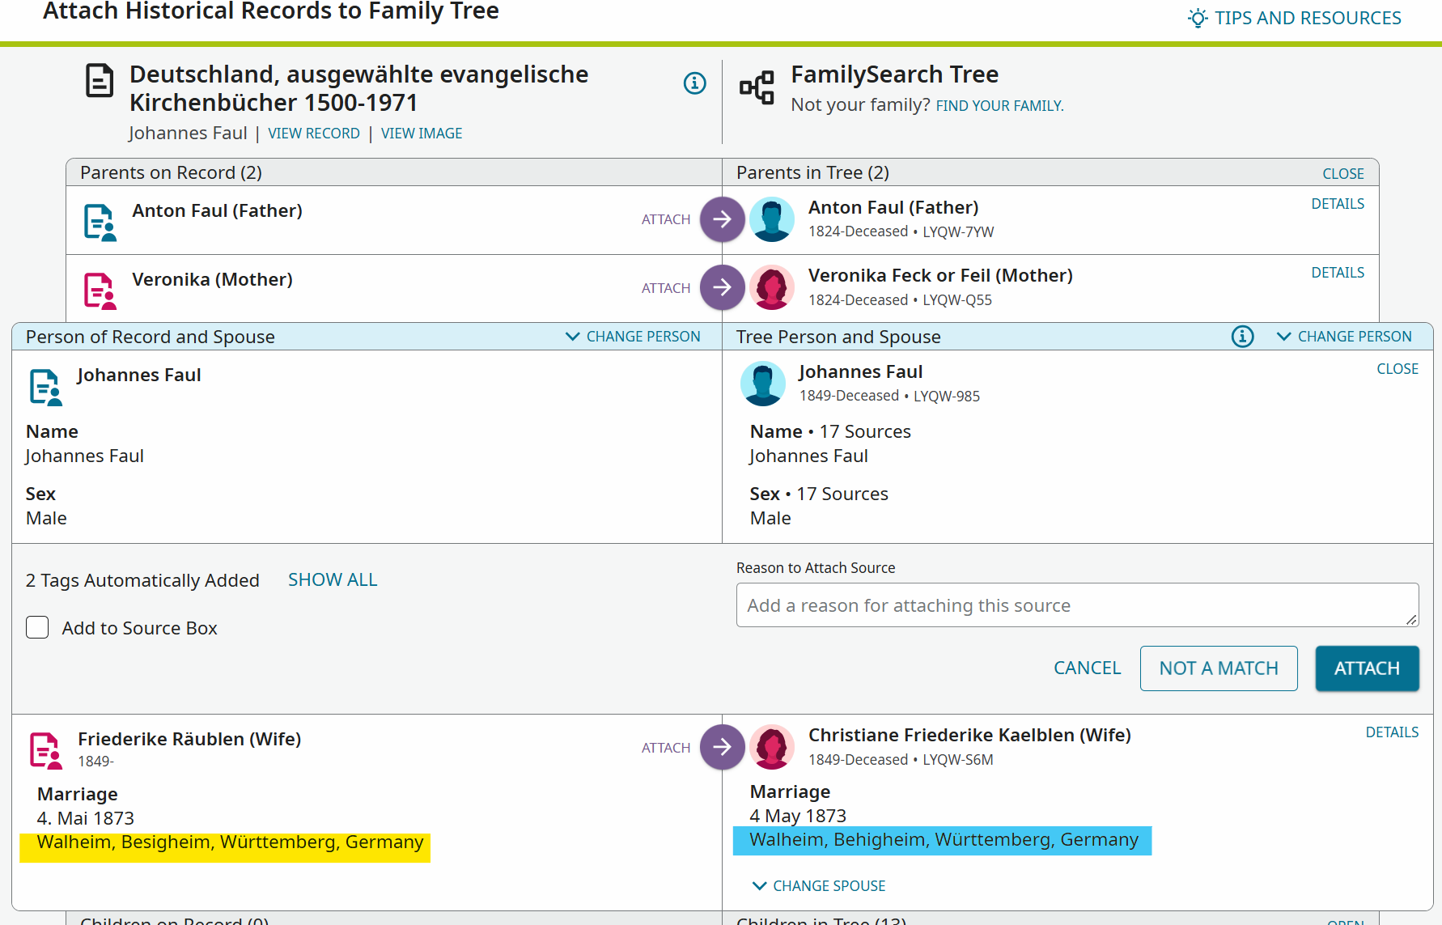Close the Parents in Tree section
The width and height of the screenshot is (1442, 925).
click(1343, 174)
